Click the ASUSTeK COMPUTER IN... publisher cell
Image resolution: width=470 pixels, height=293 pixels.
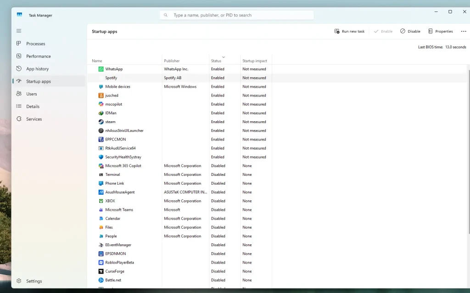click(185, 192)
